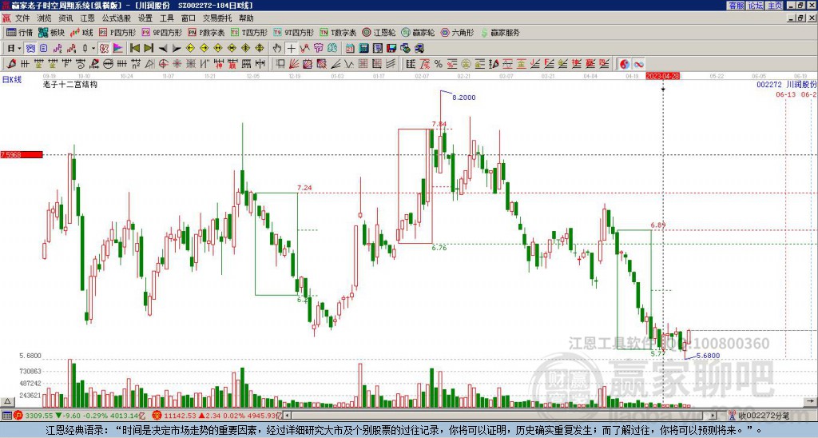Open the 赢家轮 wheel tool

tap(418, 32)
